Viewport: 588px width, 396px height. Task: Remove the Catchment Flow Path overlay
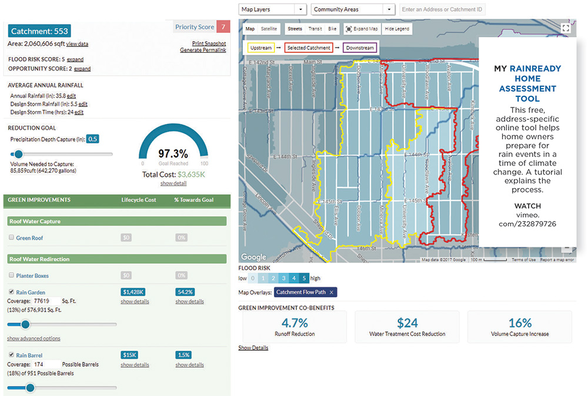click(x=331, y=292)
